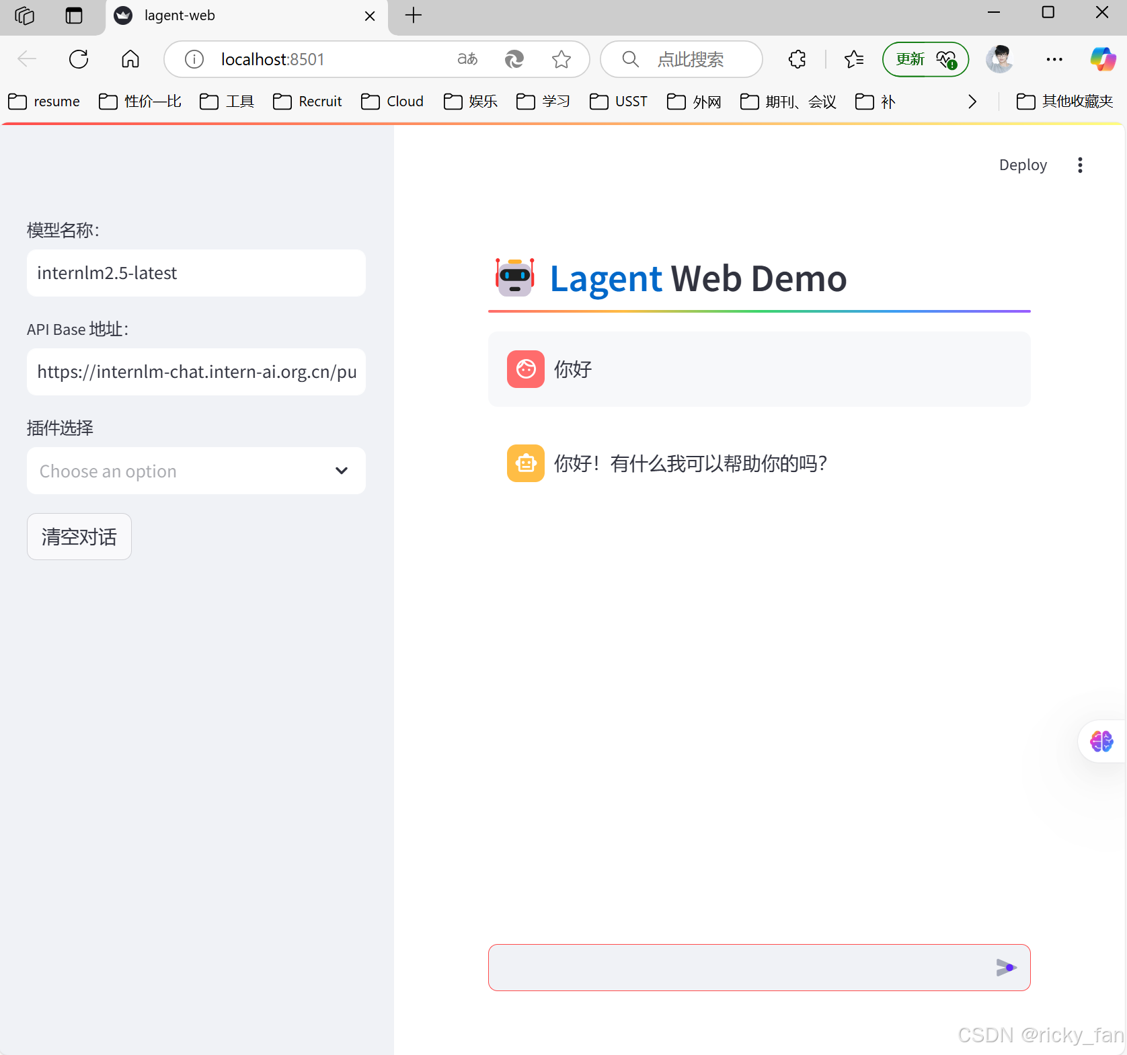
Task: Click the user avatar beside 你好
Action: point(526,369)
